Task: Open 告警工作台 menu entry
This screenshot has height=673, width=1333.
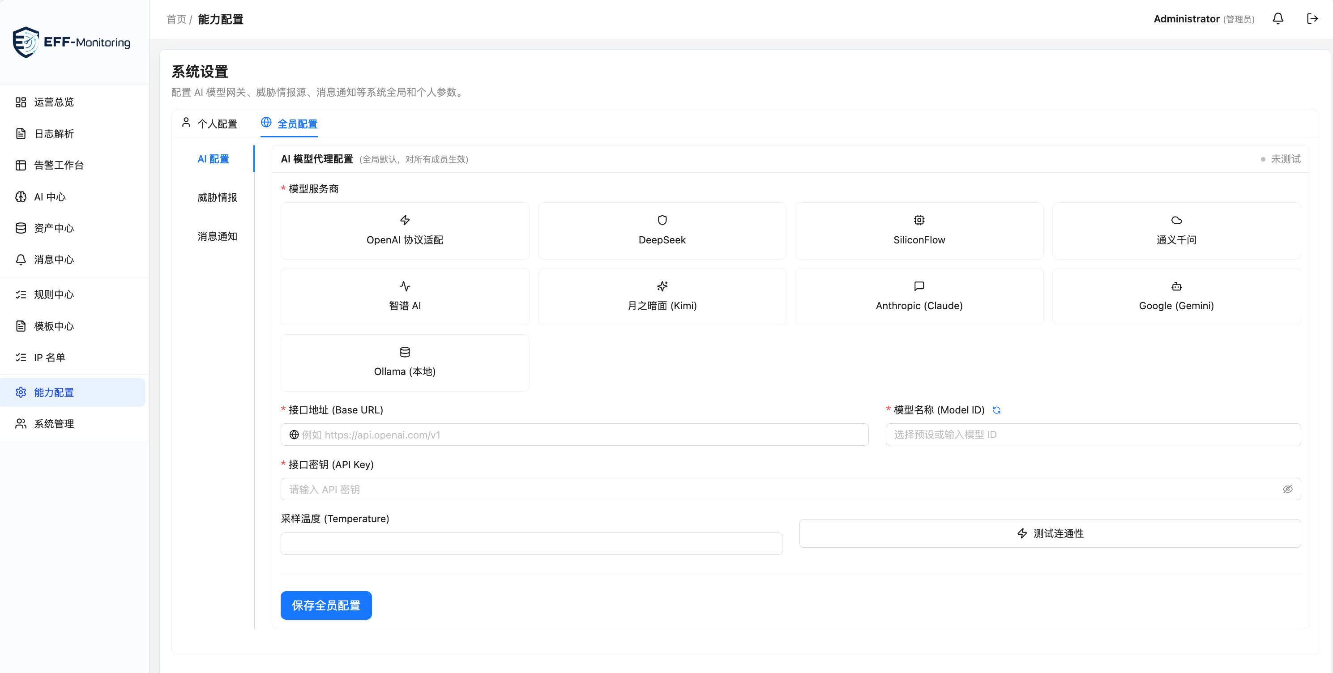Action: click(73, 165)
